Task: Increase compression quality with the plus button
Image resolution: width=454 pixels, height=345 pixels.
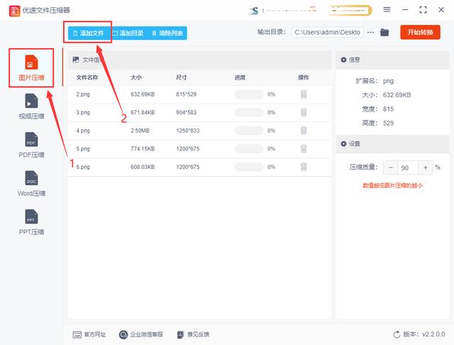Action: [426, 168]
